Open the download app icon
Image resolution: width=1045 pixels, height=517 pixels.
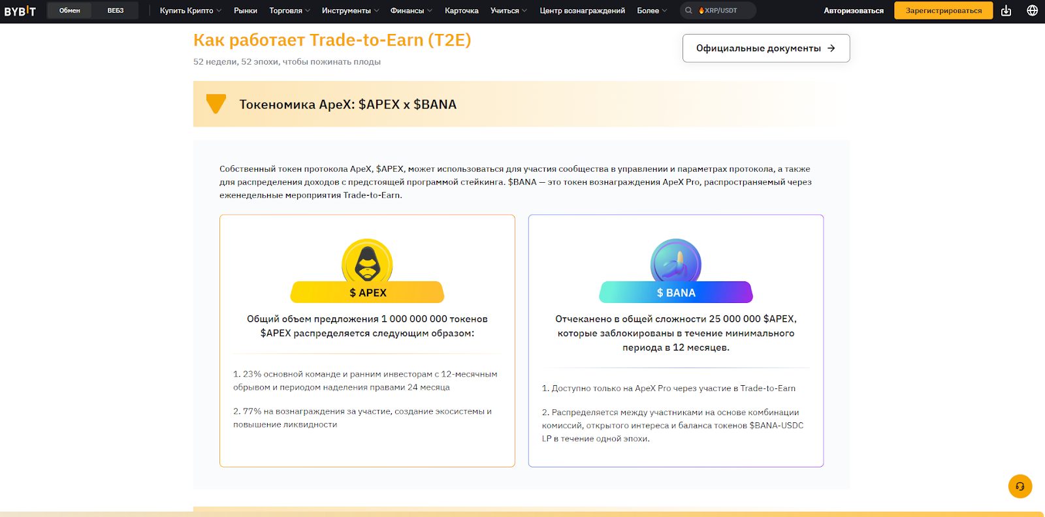[1006, 10]
